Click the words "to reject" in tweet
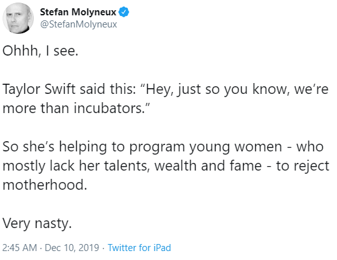This screenshot has width=337, height=260. 302,166
